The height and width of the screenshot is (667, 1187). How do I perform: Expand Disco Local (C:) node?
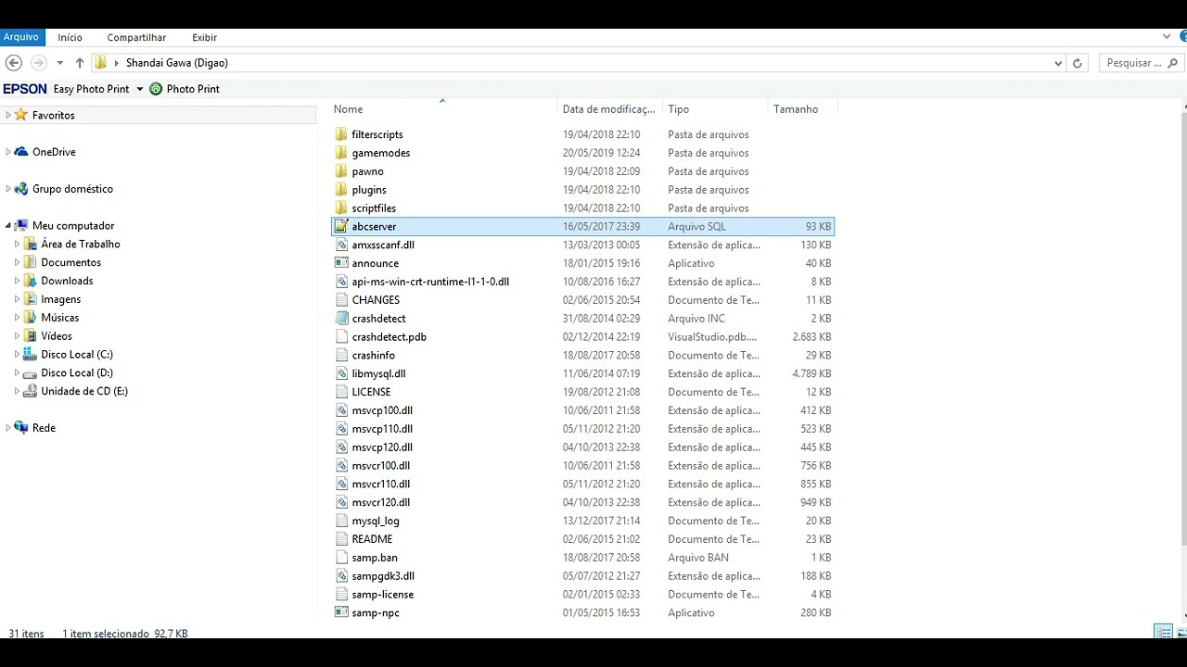17,354
